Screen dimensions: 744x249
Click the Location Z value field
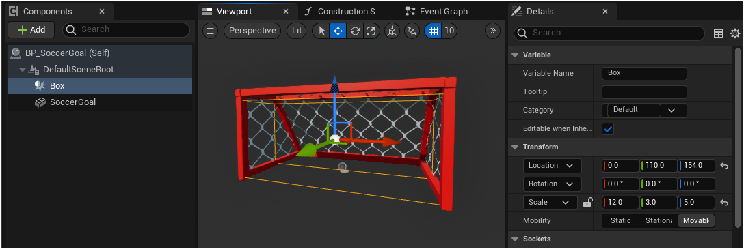[x=697, y=166]
